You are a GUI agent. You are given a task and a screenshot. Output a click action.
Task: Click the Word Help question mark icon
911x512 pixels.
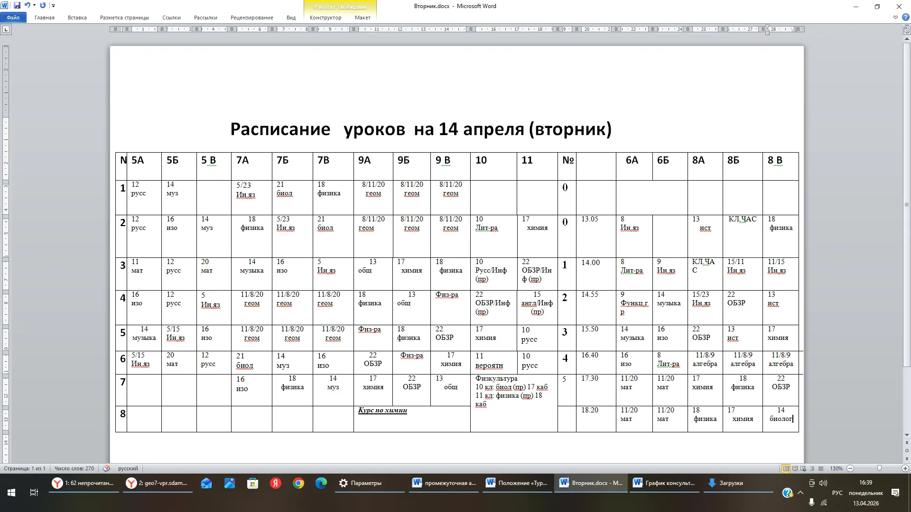tap(905, 18)
